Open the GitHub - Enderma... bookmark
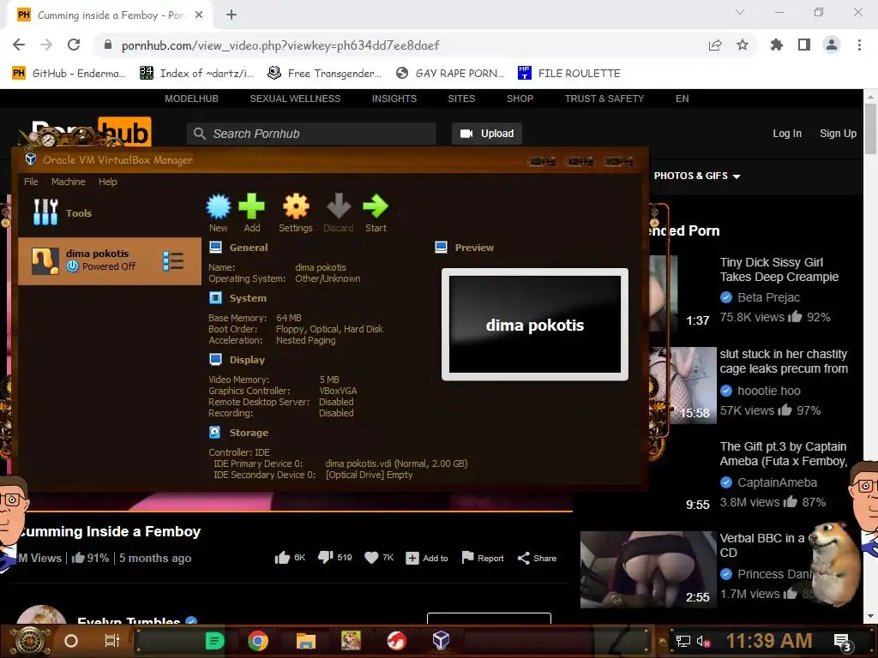 [69, 74]
